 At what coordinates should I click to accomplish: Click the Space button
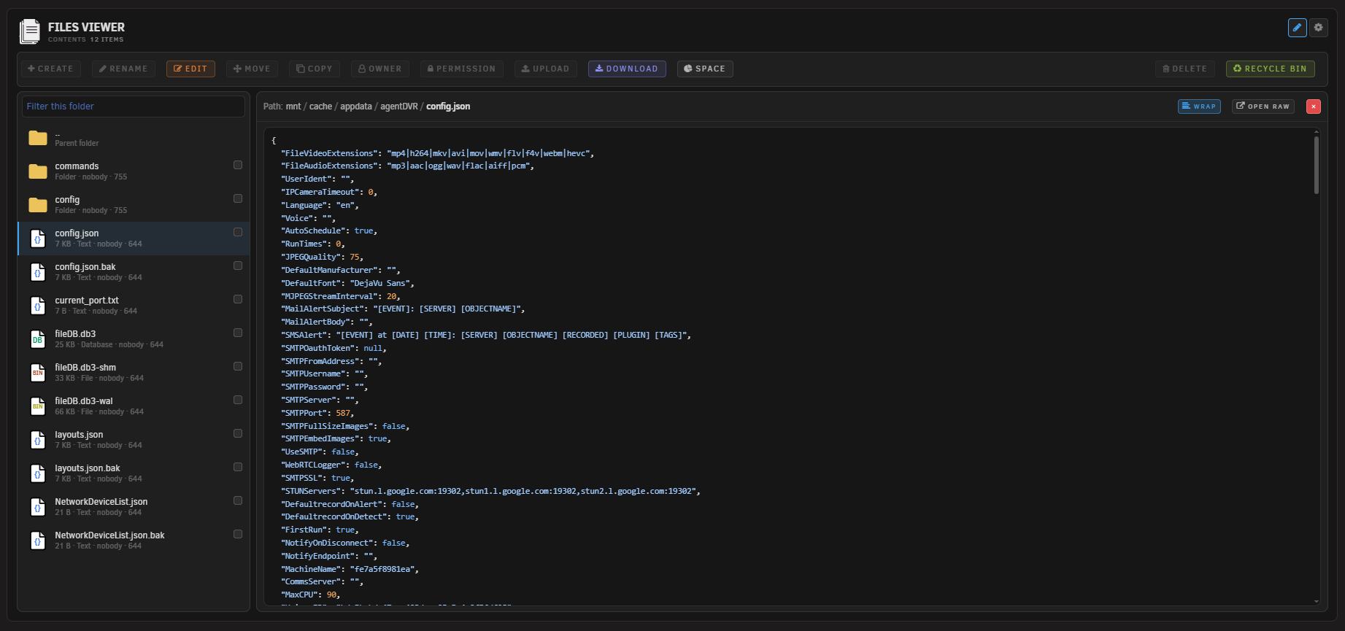(x=705, y=69)
